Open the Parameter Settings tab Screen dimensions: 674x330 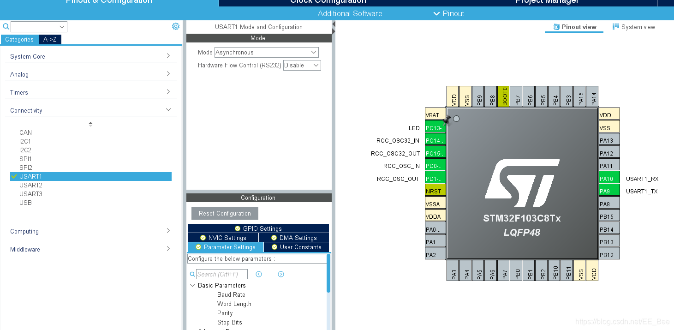click(226, 247)
